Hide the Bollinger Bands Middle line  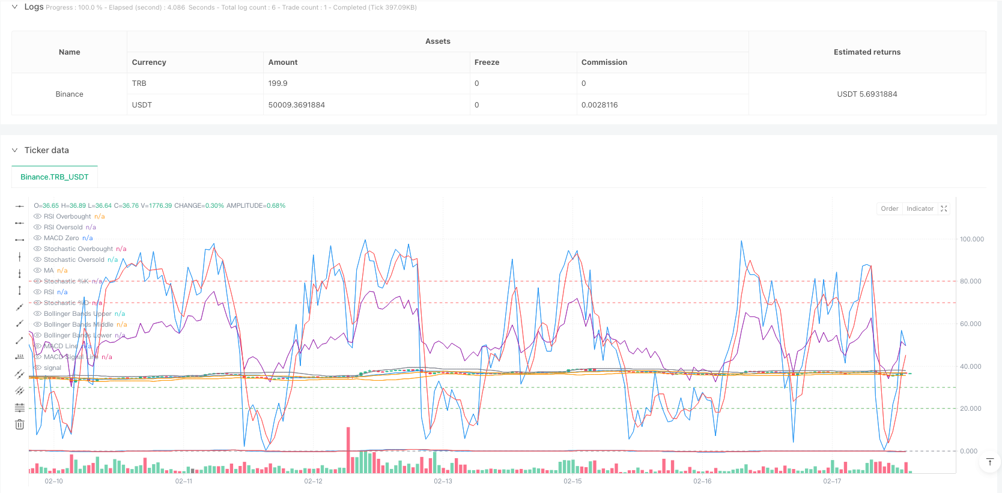coord(37,324)
